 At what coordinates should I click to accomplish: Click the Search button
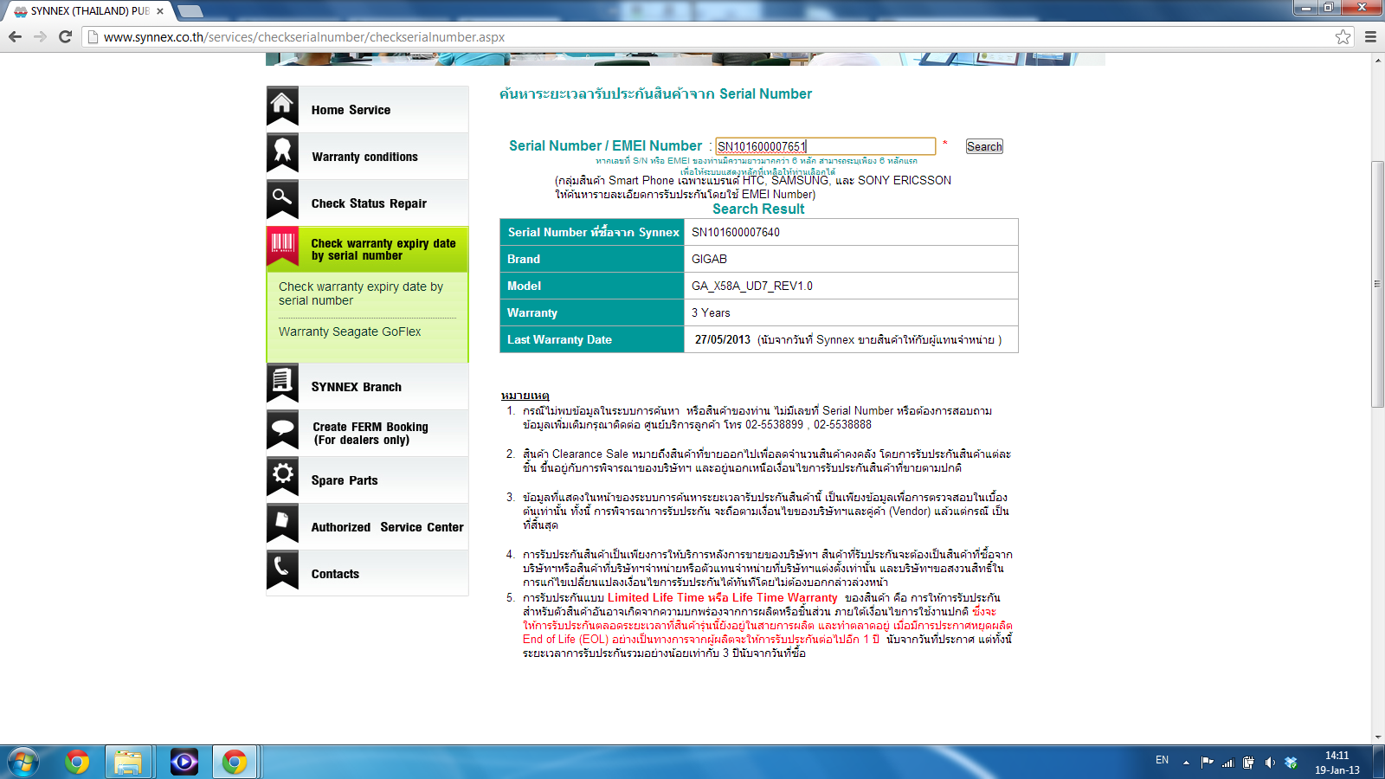tap(984, 146)
